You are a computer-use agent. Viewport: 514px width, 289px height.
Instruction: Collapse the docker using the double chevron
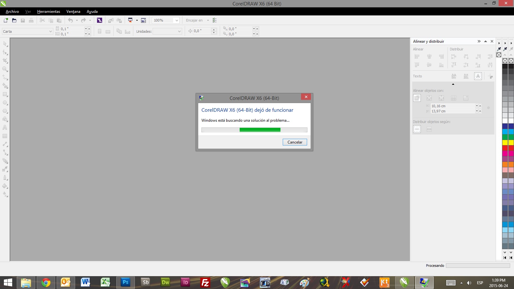click(x=479, y=41)
